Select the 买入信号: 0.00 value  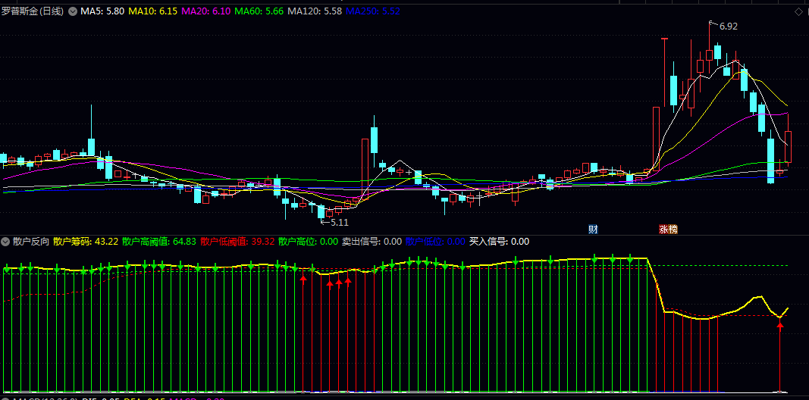coord(499,241)
